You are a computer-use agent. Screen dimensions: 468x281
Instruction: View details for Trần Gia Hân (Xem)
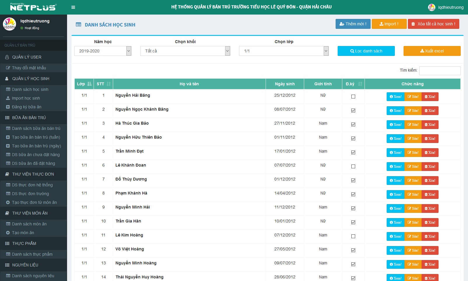point(395,222)
